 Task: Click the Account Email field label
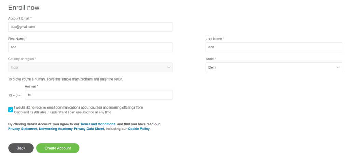click(x=20, y=18)
